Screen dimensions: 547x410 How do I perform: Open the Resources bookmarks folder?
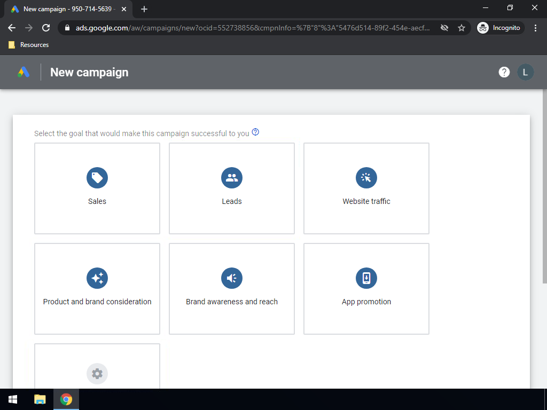[x=29, y=45]
